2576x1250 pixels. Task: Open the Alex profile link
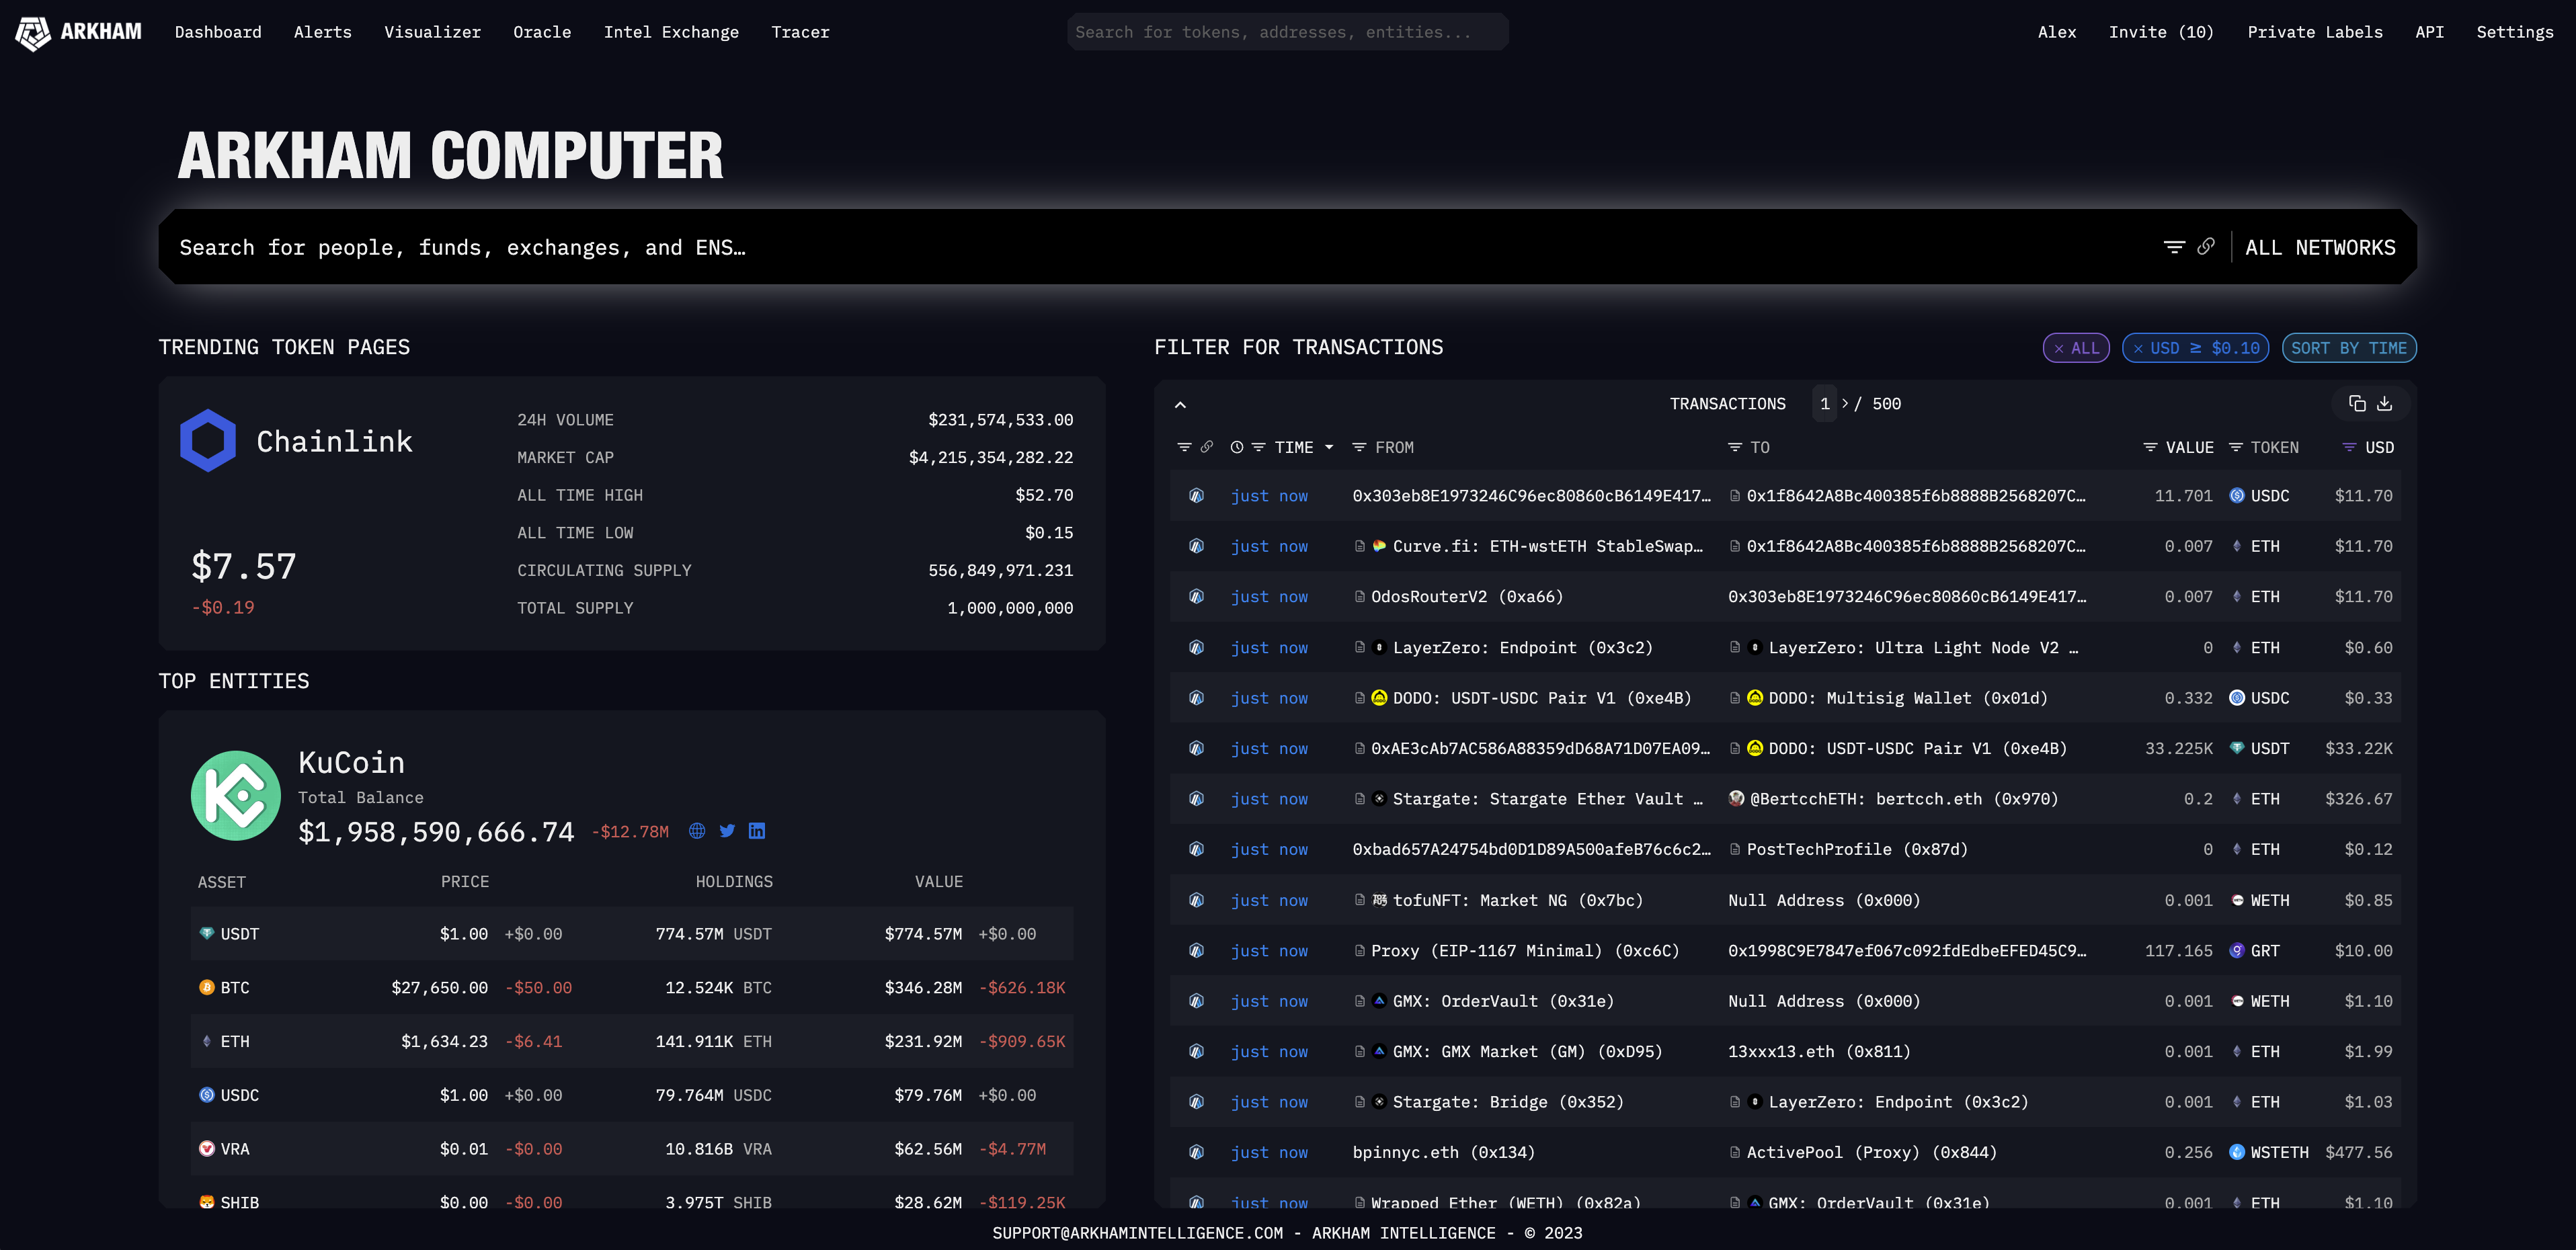point(2057,32)
